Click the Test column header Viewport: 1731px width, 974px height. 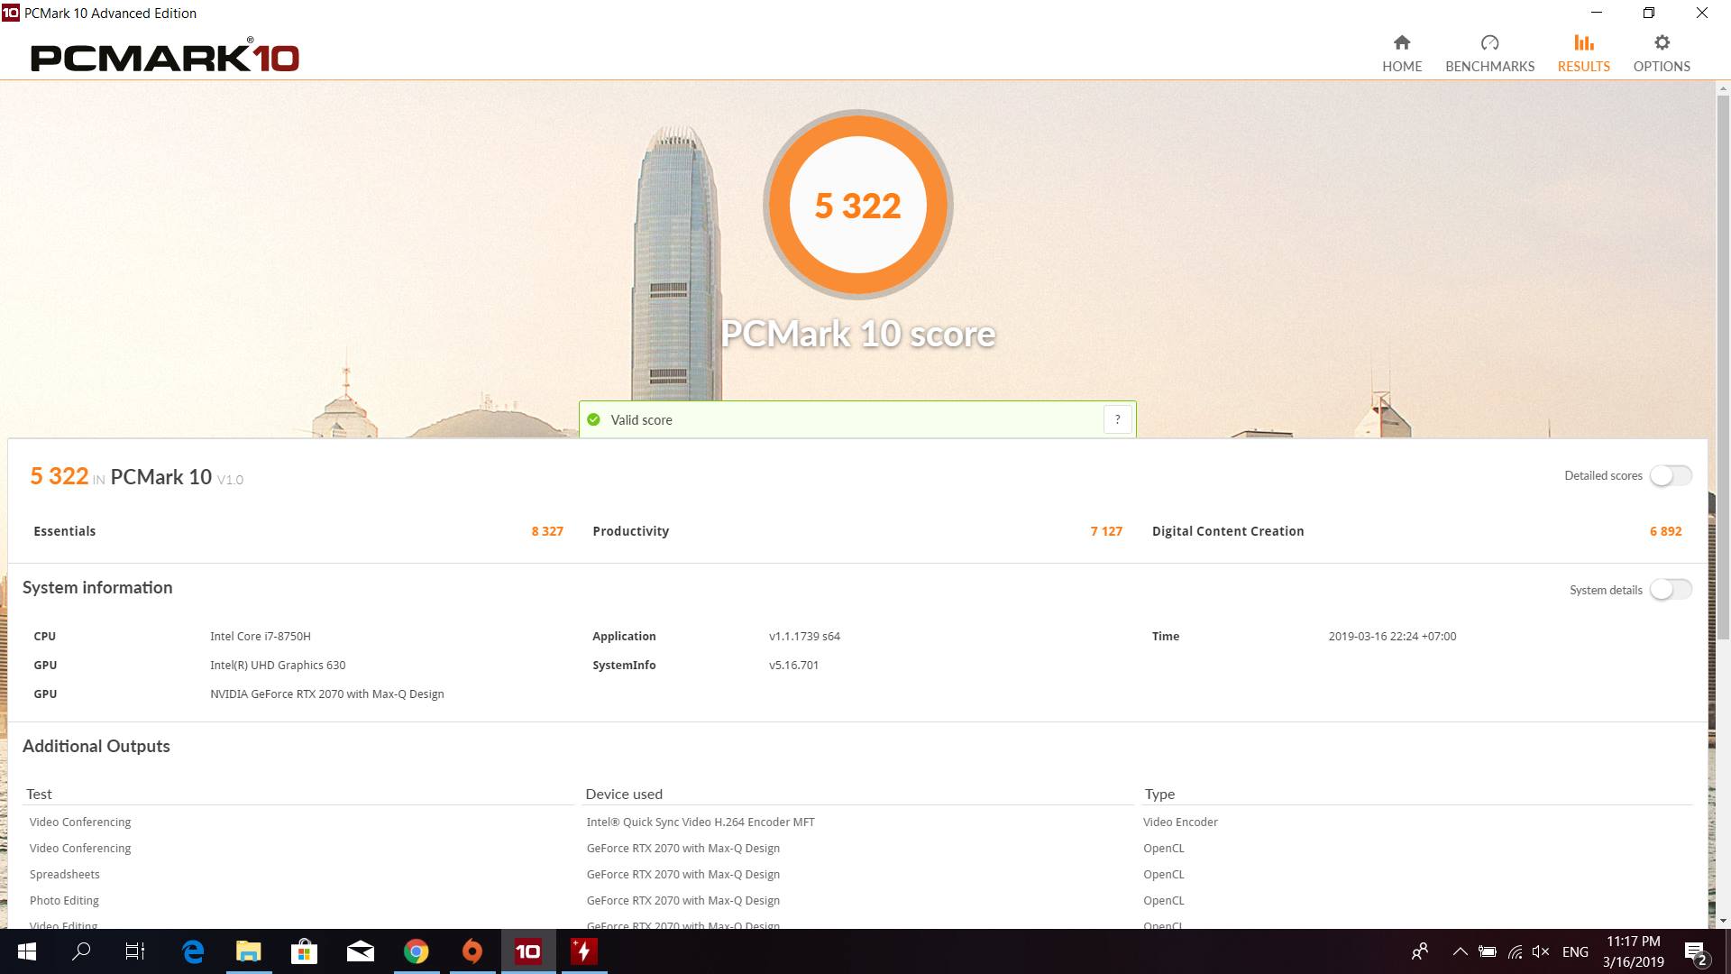click(39, 794)
